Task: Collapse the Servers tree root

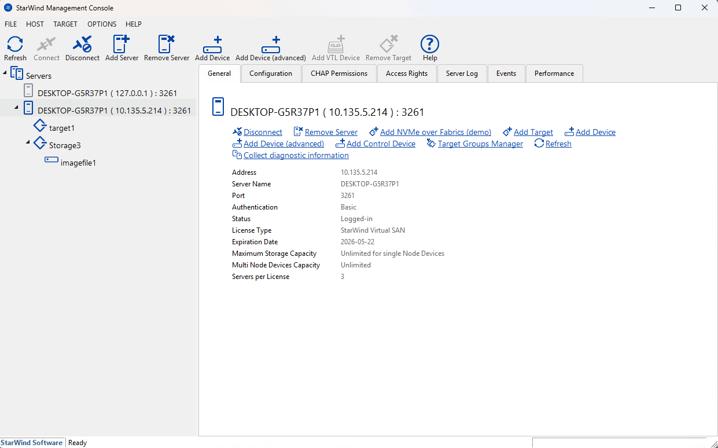Action: coord(5,72)
